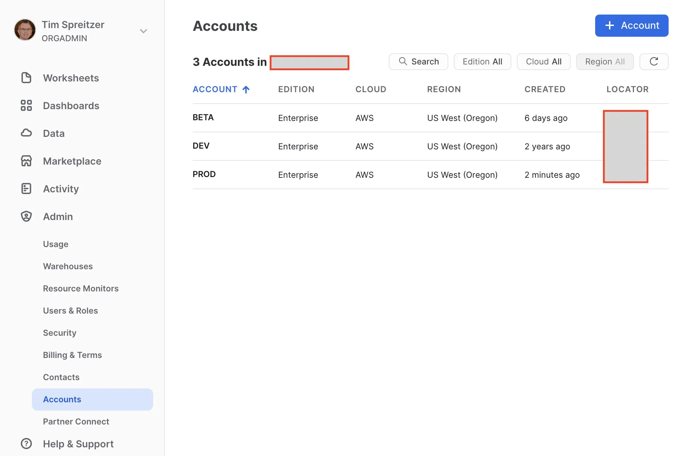
Task: Sort by the EDITION column header
Action: [x=296, y=89]
